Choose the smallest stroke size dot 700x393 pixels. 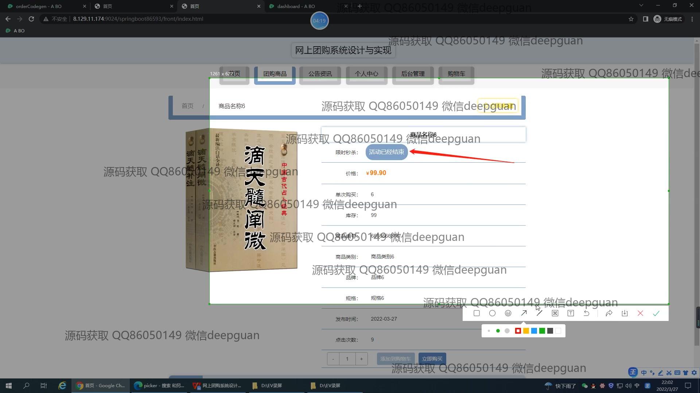[x=489, y=331]
